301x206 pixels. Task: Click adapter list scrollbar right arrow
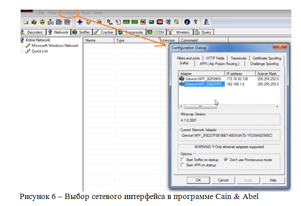[x=277, y=107]
